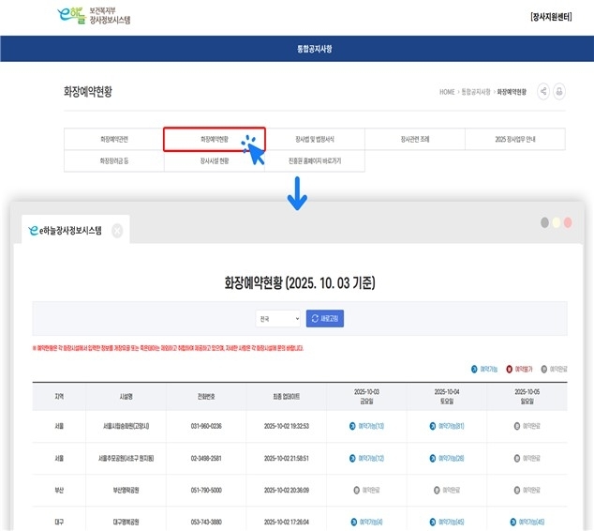Open the 전국 region dropdown

[278, 320]
